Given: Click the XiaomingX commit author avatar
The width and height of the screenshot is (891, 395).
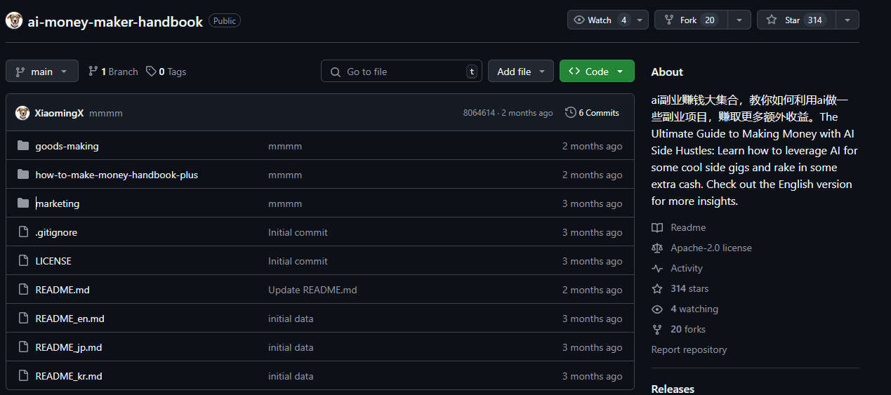Looking at the screenshot, I should 22,113.
